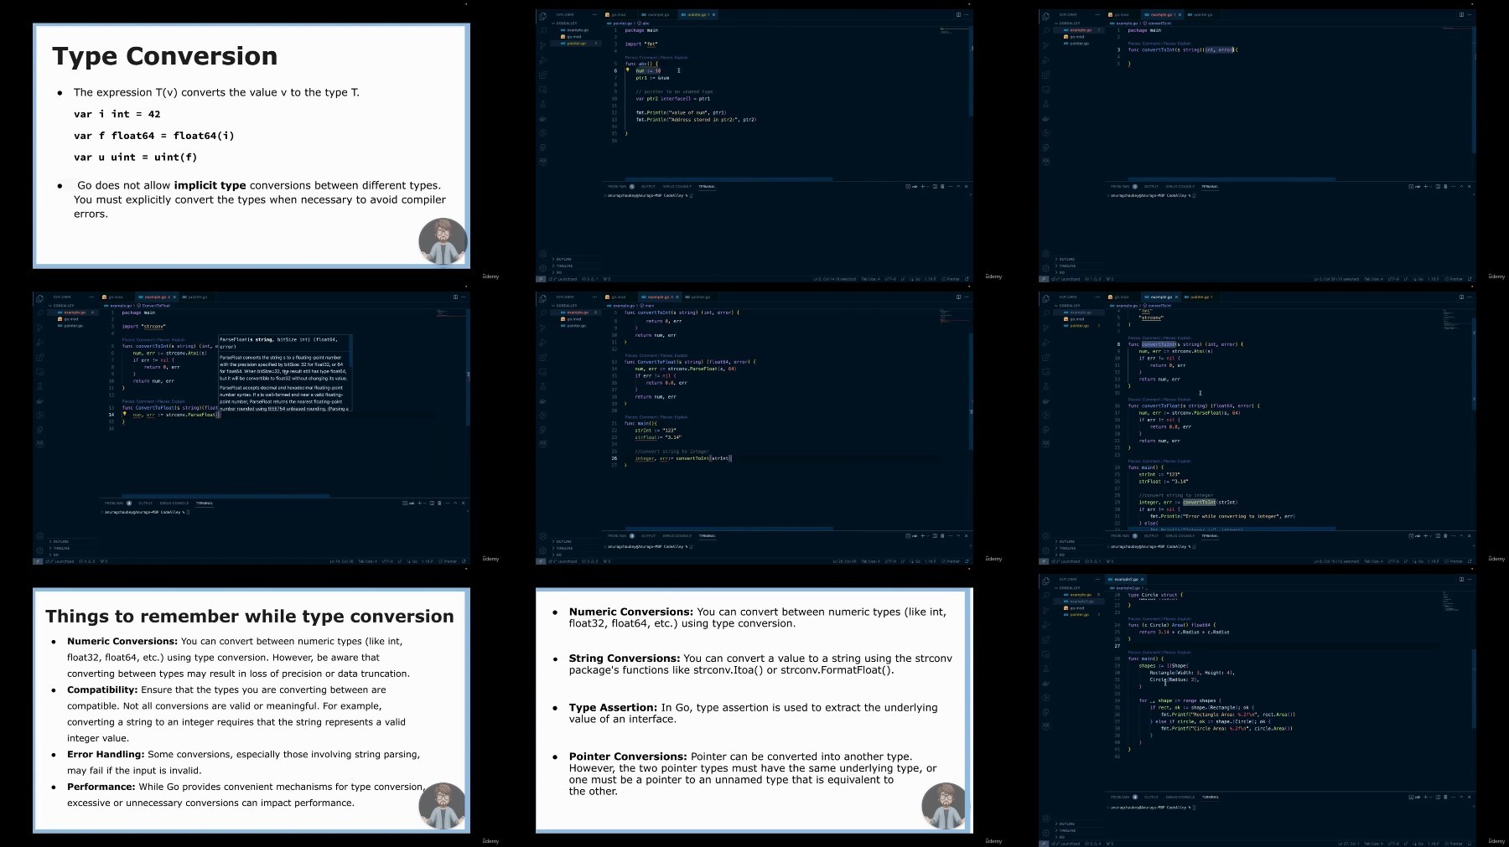Click the lightbulb beside num := 10
This screenshot has height=847, width=1509.
627,70
